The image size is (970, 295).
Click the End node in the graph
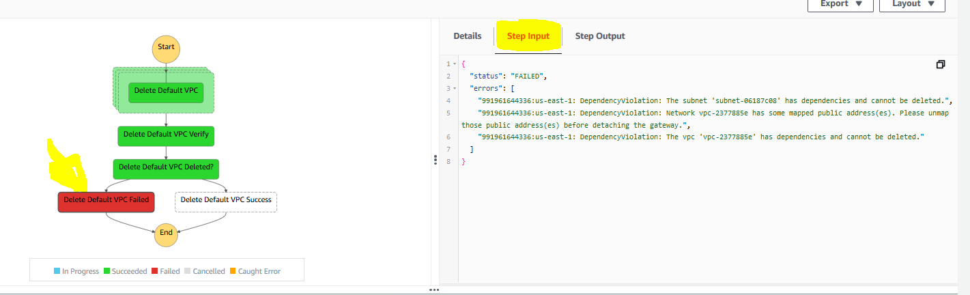click(166, 233)
